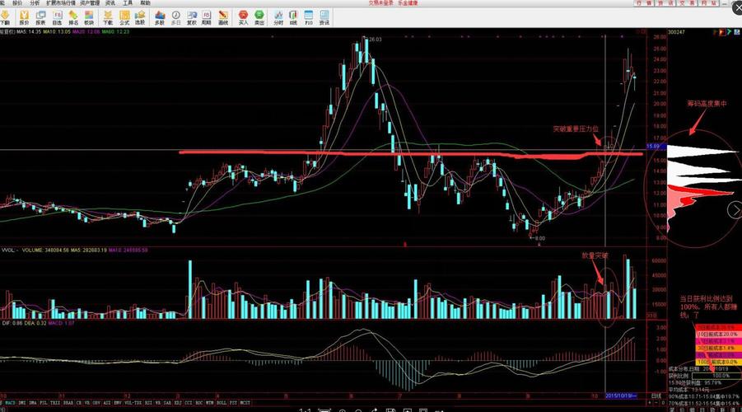The width and height of the screenshot is (742, 412).
Task: Switch to the 资讯 tab at top right
Action: click(x=665, y=2)
